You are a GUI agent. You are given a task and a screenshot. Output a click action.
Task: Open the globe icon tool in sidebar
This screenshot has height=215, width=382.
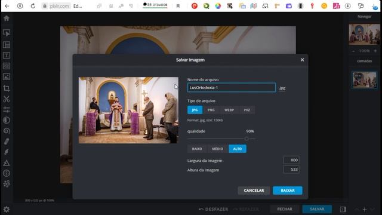(x=7, y=173)
